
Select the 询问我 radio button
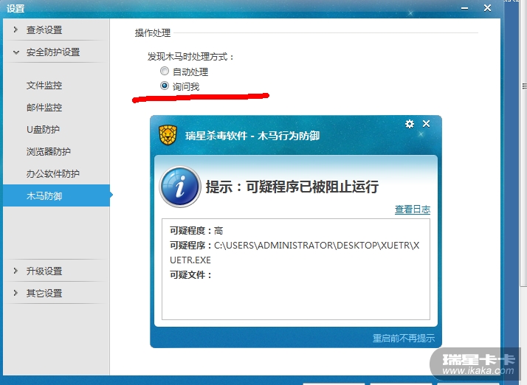point(165,86)
